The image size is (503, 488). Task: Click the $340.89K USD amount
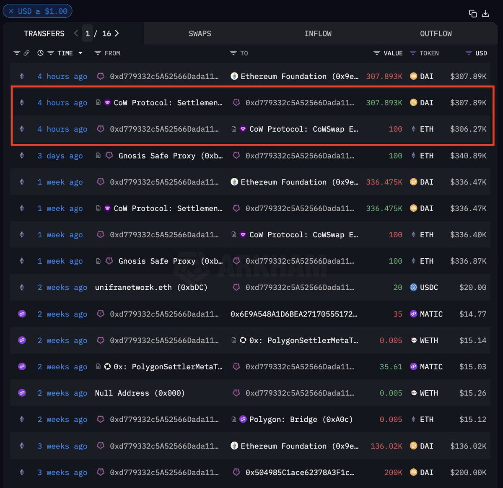pos(468,156)
